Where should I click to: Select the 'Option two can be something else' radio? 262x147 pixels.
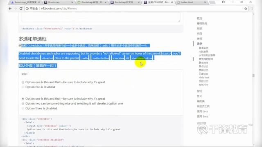click(x=23, y=103)
